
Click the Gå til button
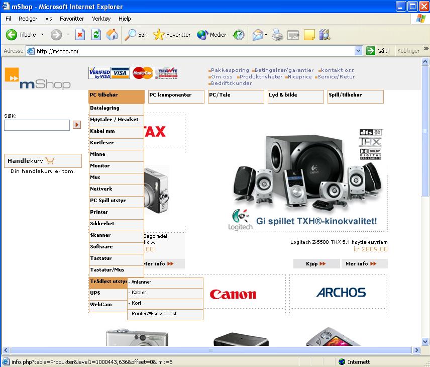(x=378, y=51)
